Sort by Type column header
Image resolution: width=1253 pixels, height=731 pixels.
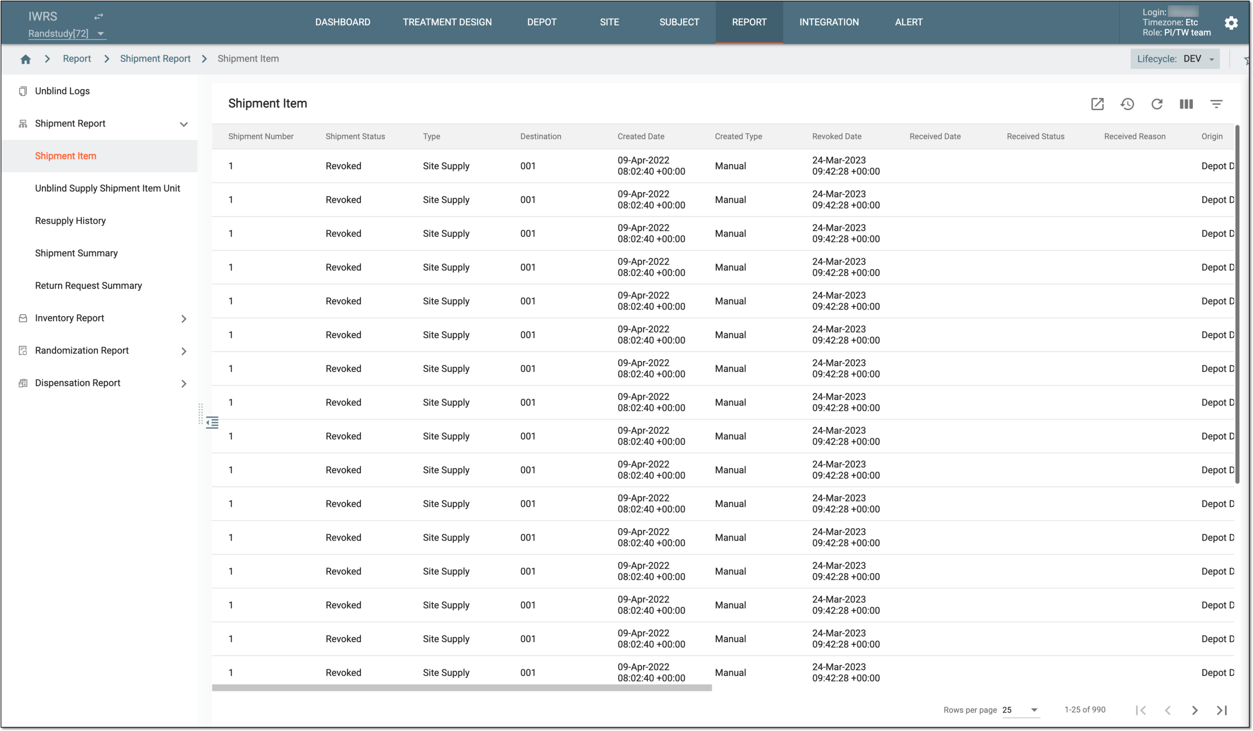click(432, 136)
